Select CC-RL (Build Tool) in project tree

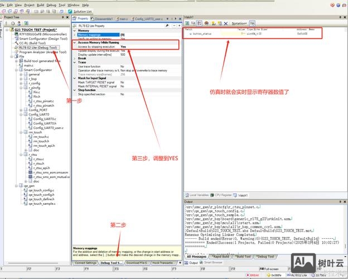[32, 43]
